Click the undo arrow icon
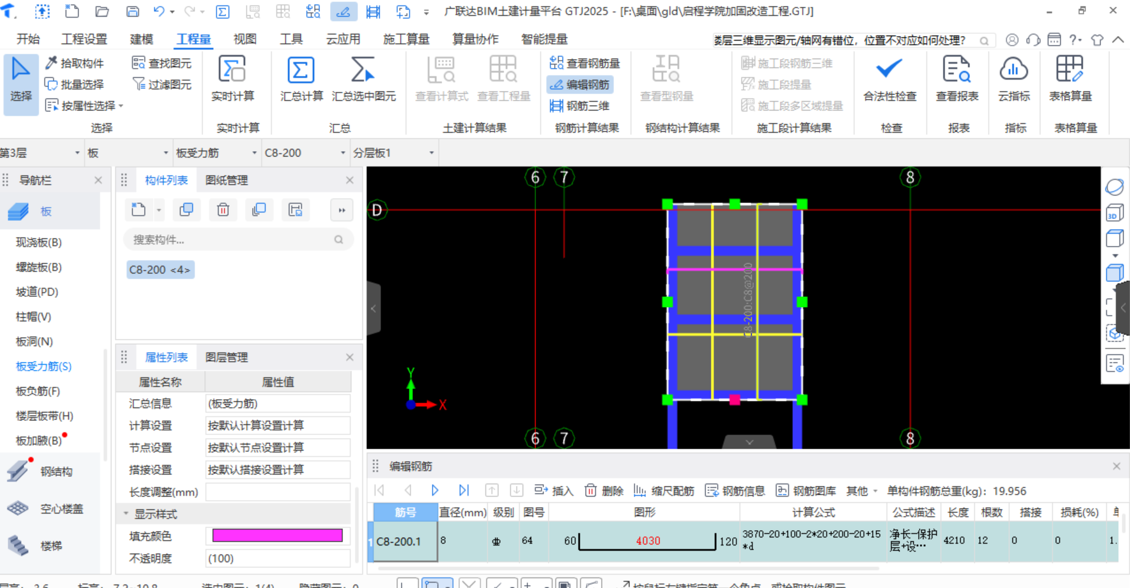 (x=159, y=11)
